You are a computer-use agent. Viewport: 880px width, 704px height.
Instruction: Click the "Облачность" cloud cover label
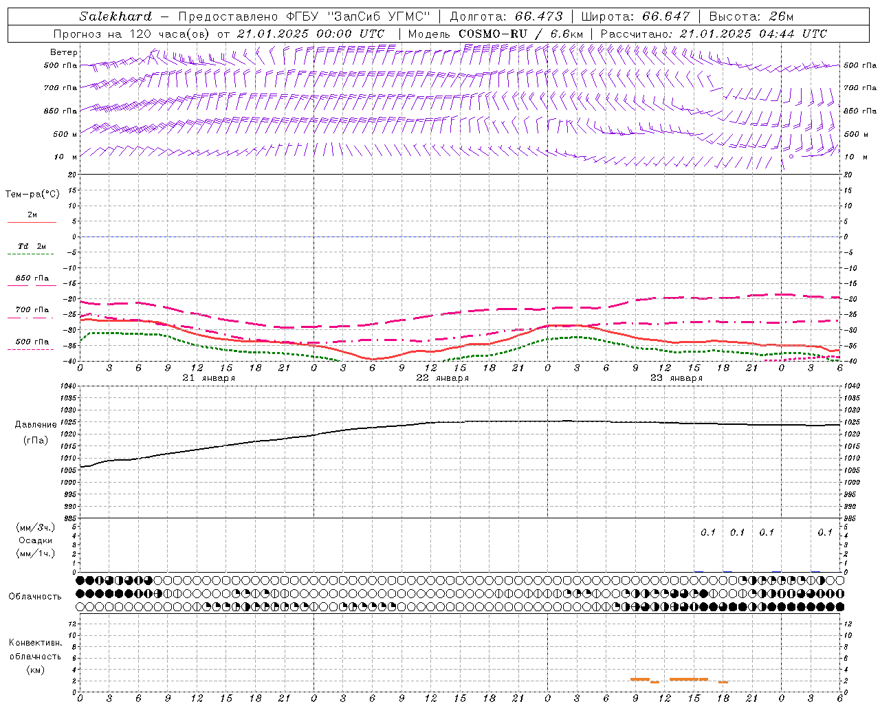(34, 596)
